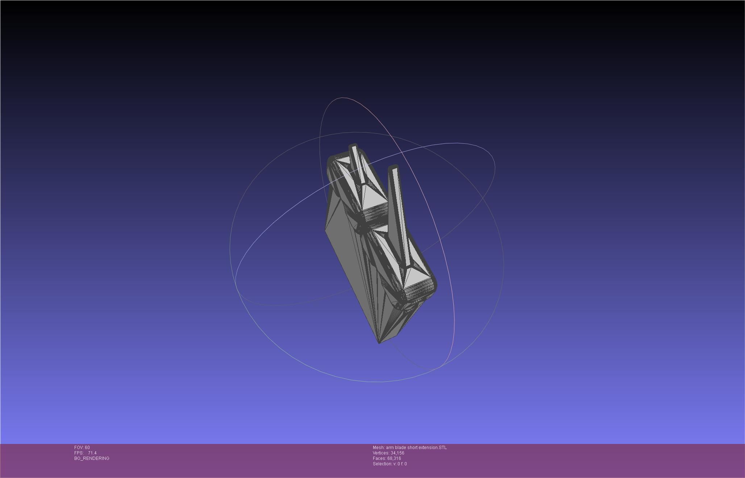Screen dimensions: 745x478
Task: Click the FPS 71.4 readout
Action: tap(86, 453)
